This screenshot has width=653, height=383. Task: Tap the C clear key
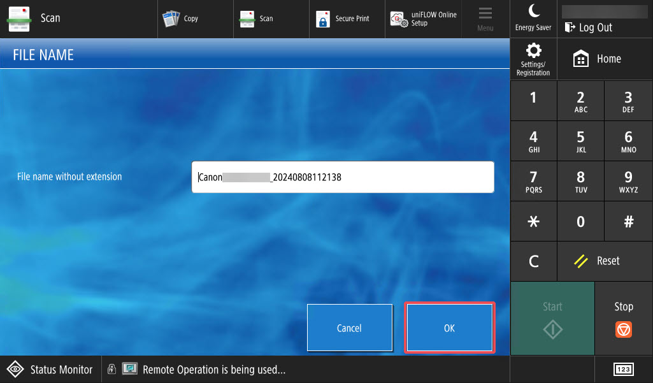click(533, 261)
